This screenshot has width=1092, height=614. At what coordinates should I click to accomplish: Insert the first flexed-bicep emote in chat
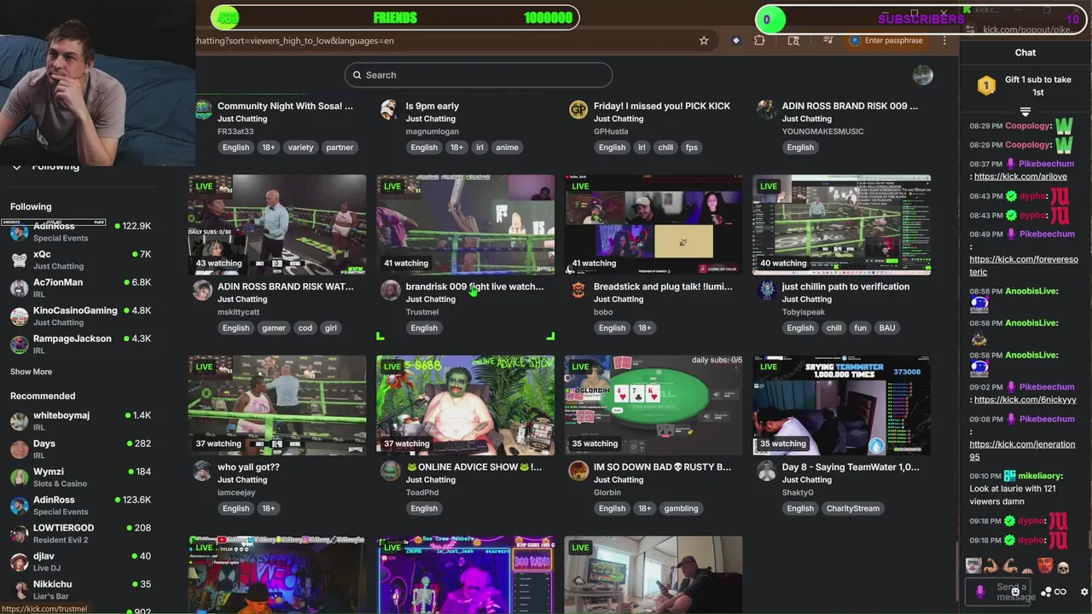tap(991, 566)
